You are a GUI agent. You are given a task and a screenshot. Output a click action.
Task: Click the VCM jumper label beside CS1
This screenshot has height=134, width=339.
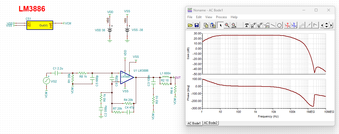click(x=68, y=23)
